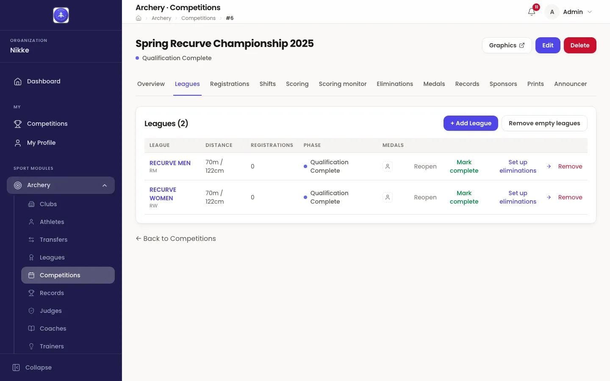610x381 pixels.
Task: Click the arrow icon in Recurve Women row
Action: point(549,197)
